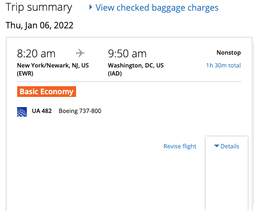Click the (IAD) airport code

pos(115,73)
